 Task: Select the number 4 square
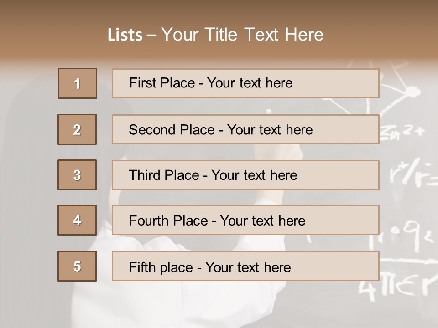77,220
